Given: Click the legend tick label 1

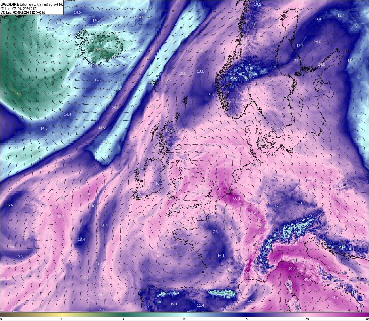Looking at the screenshot, I should [x=62, y=319].
